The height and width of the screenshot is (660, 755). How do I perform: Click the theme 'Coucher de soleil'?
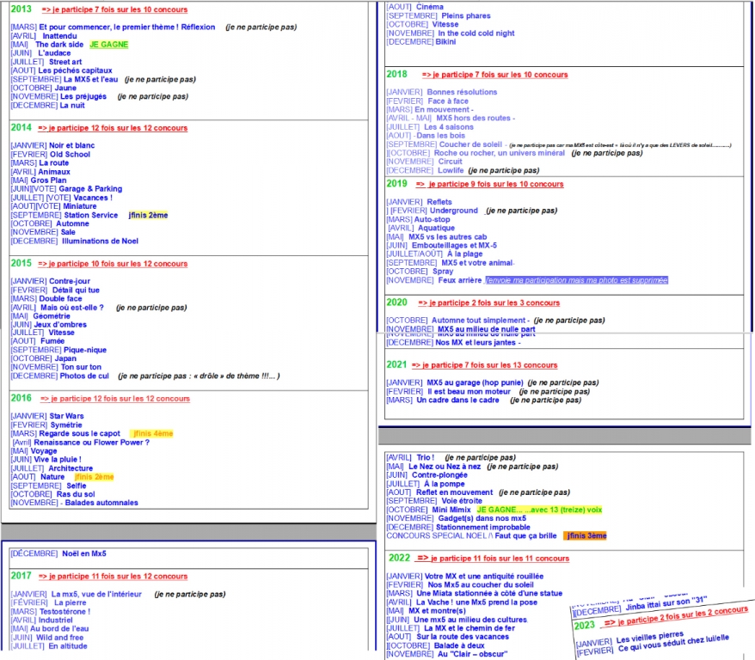(x=470, y=144)
